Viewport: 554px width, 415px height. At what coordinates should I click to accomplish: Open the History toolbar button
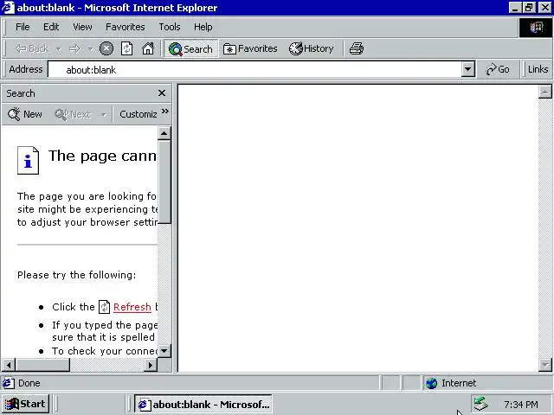(x=311, y=48)
